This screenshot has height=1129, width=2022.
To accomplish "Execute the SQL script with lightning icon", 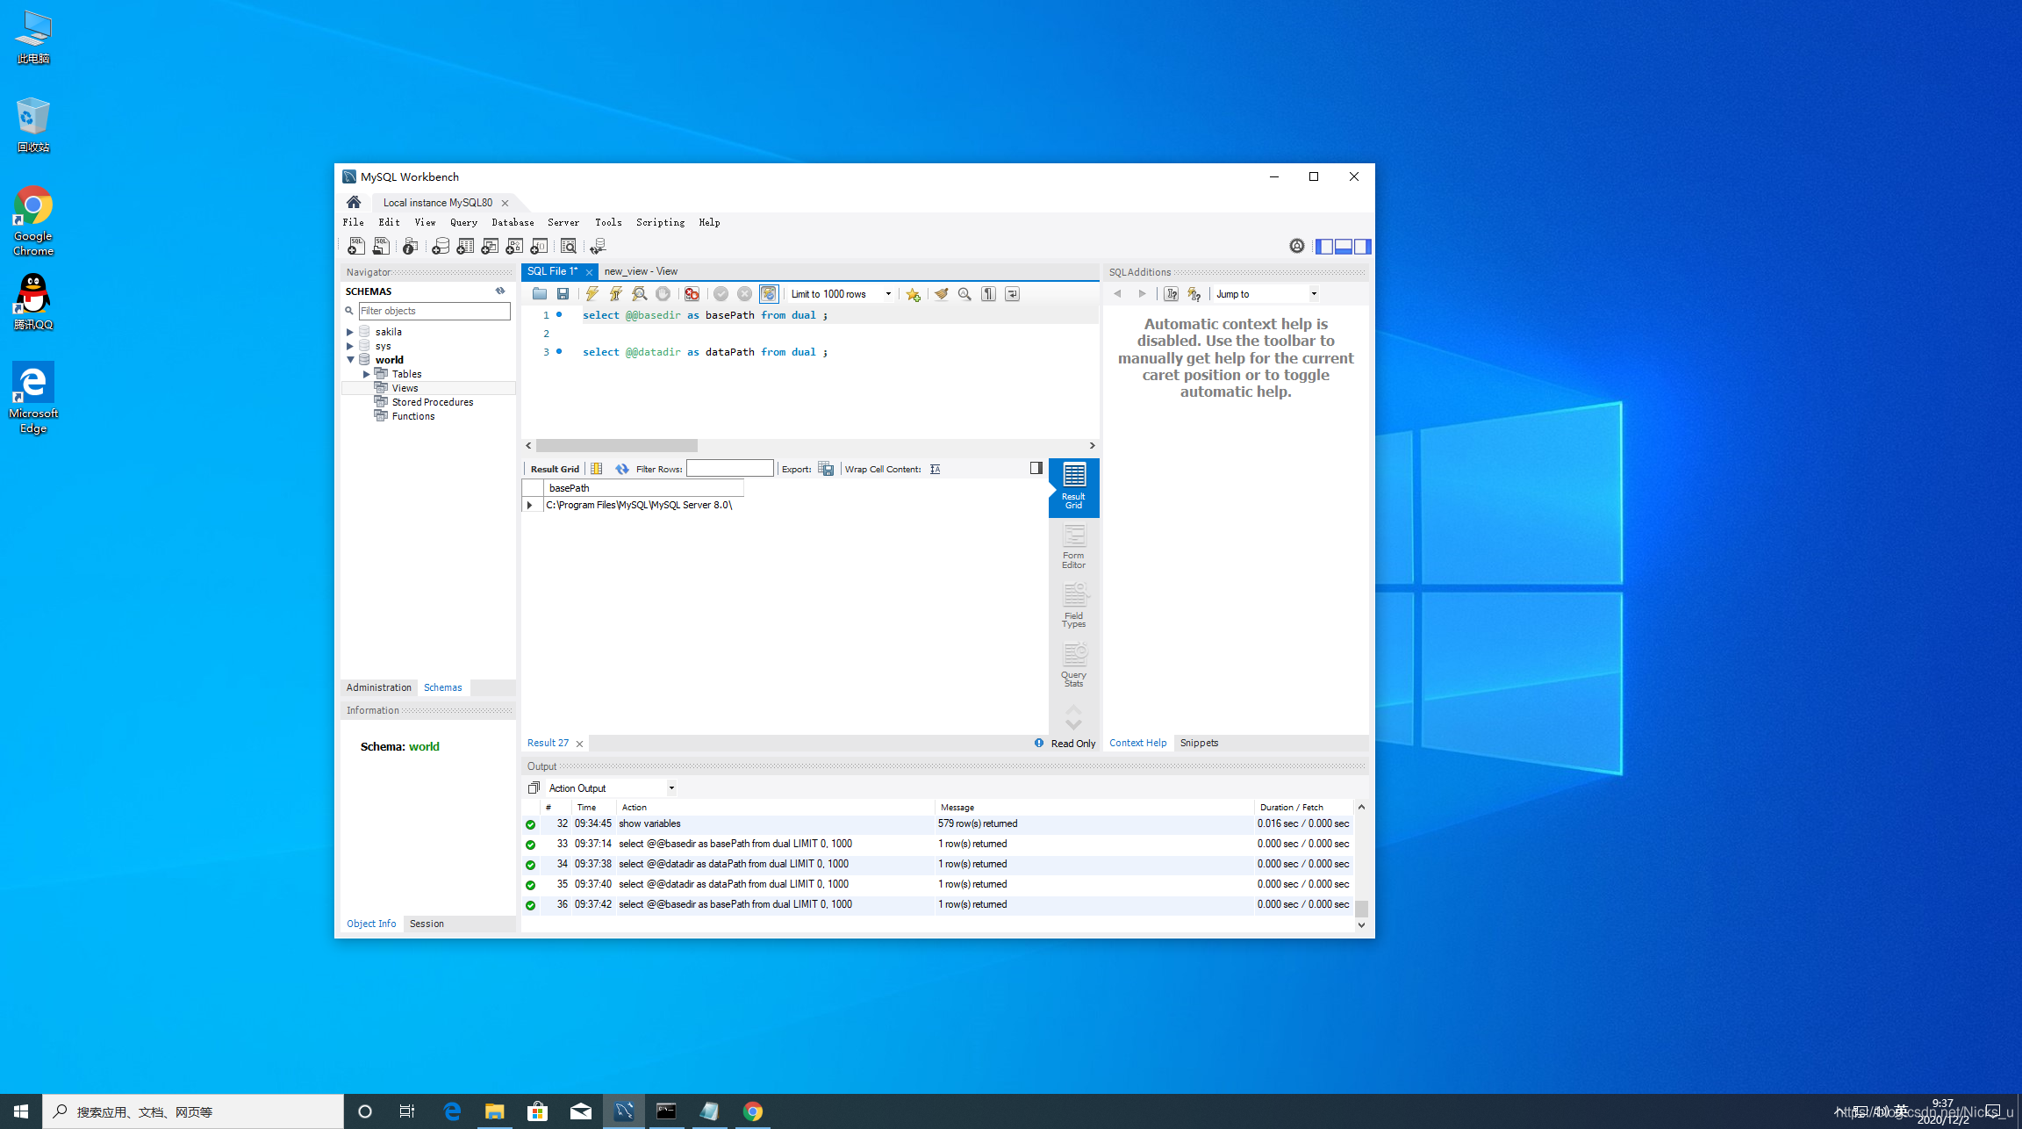I will pos(592,294).
